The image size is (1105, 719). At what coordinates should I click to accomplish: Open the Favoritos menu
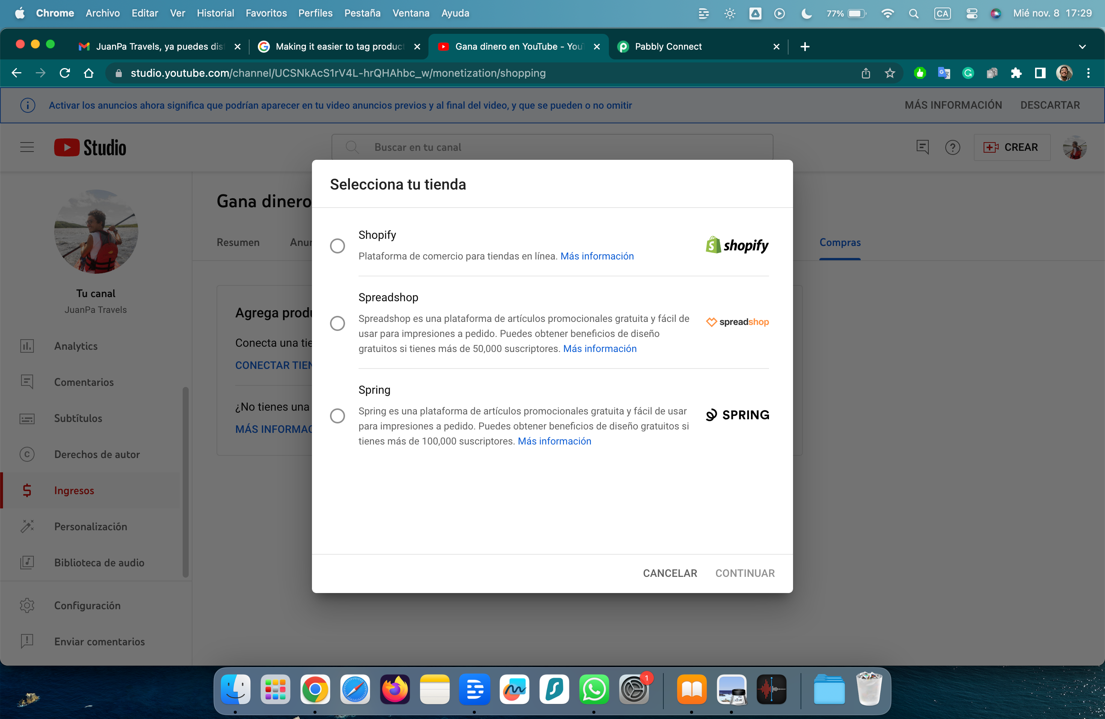click(266, 13)
